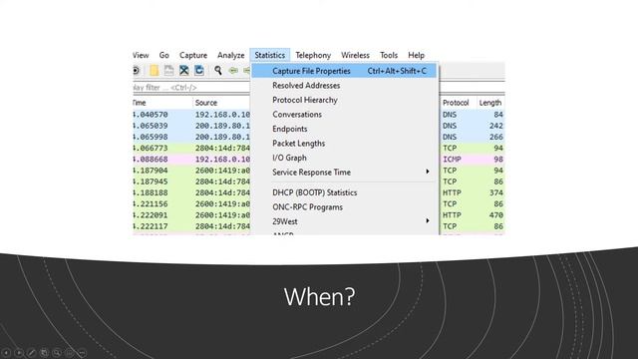Open Protocol Hierarchy statistics
This screenshot has width=638, height=359.
344,100
